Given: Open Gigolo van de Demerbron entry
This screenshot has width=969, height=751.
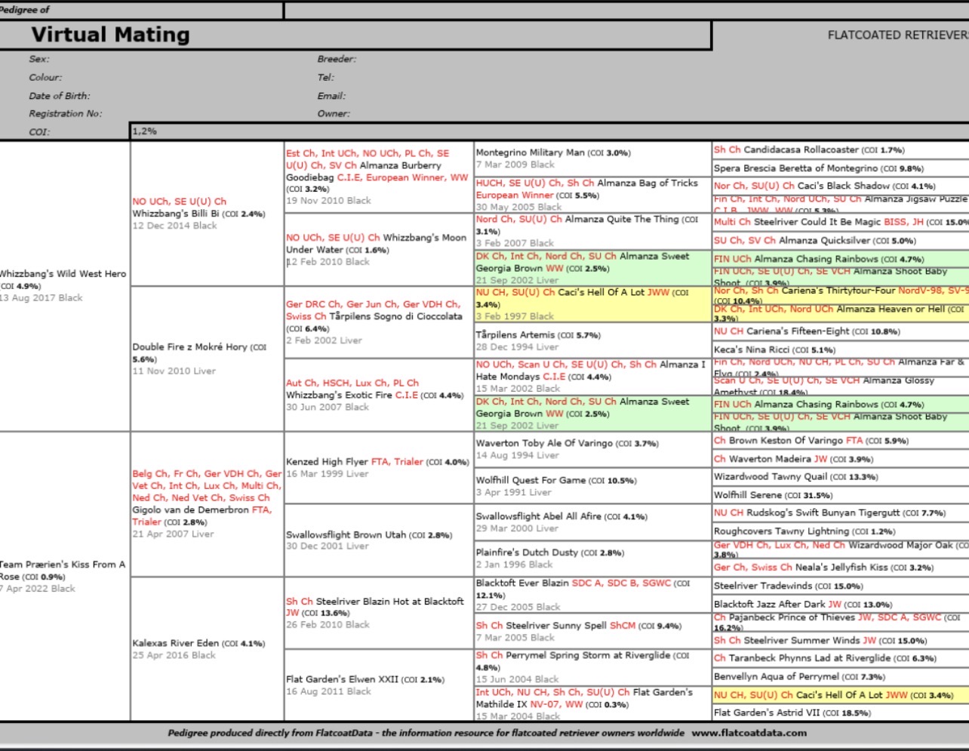Looking at the screenshot, I should point(190,510).
